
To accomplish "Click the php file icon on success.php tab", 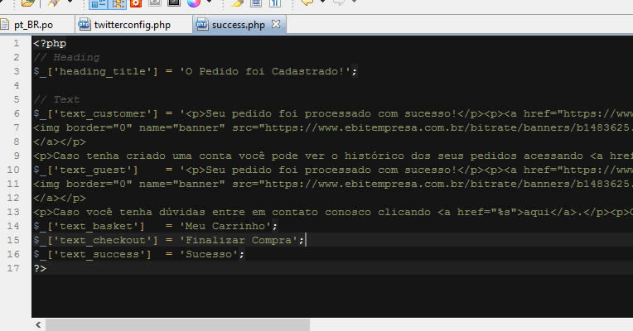I will click(x=202, y=25).
